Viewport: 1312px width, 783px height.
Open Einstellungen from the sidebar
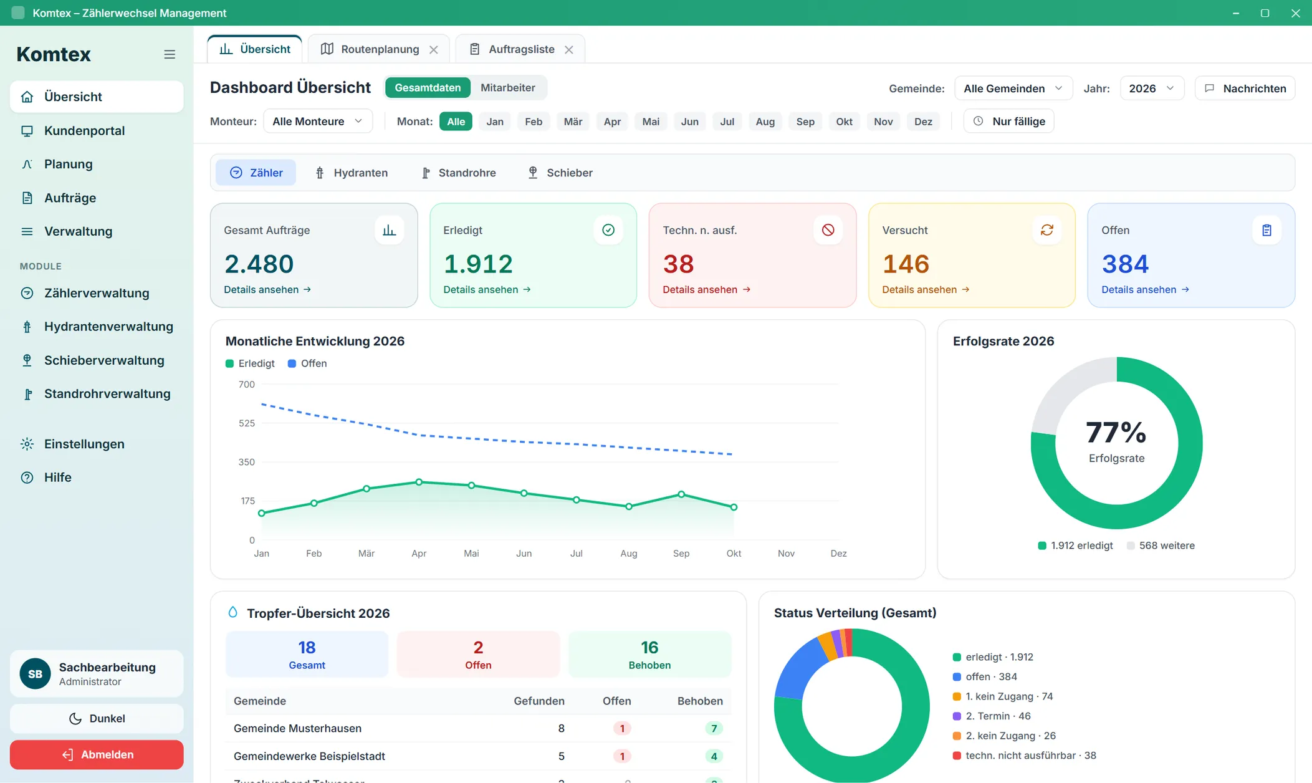point(97,444)
